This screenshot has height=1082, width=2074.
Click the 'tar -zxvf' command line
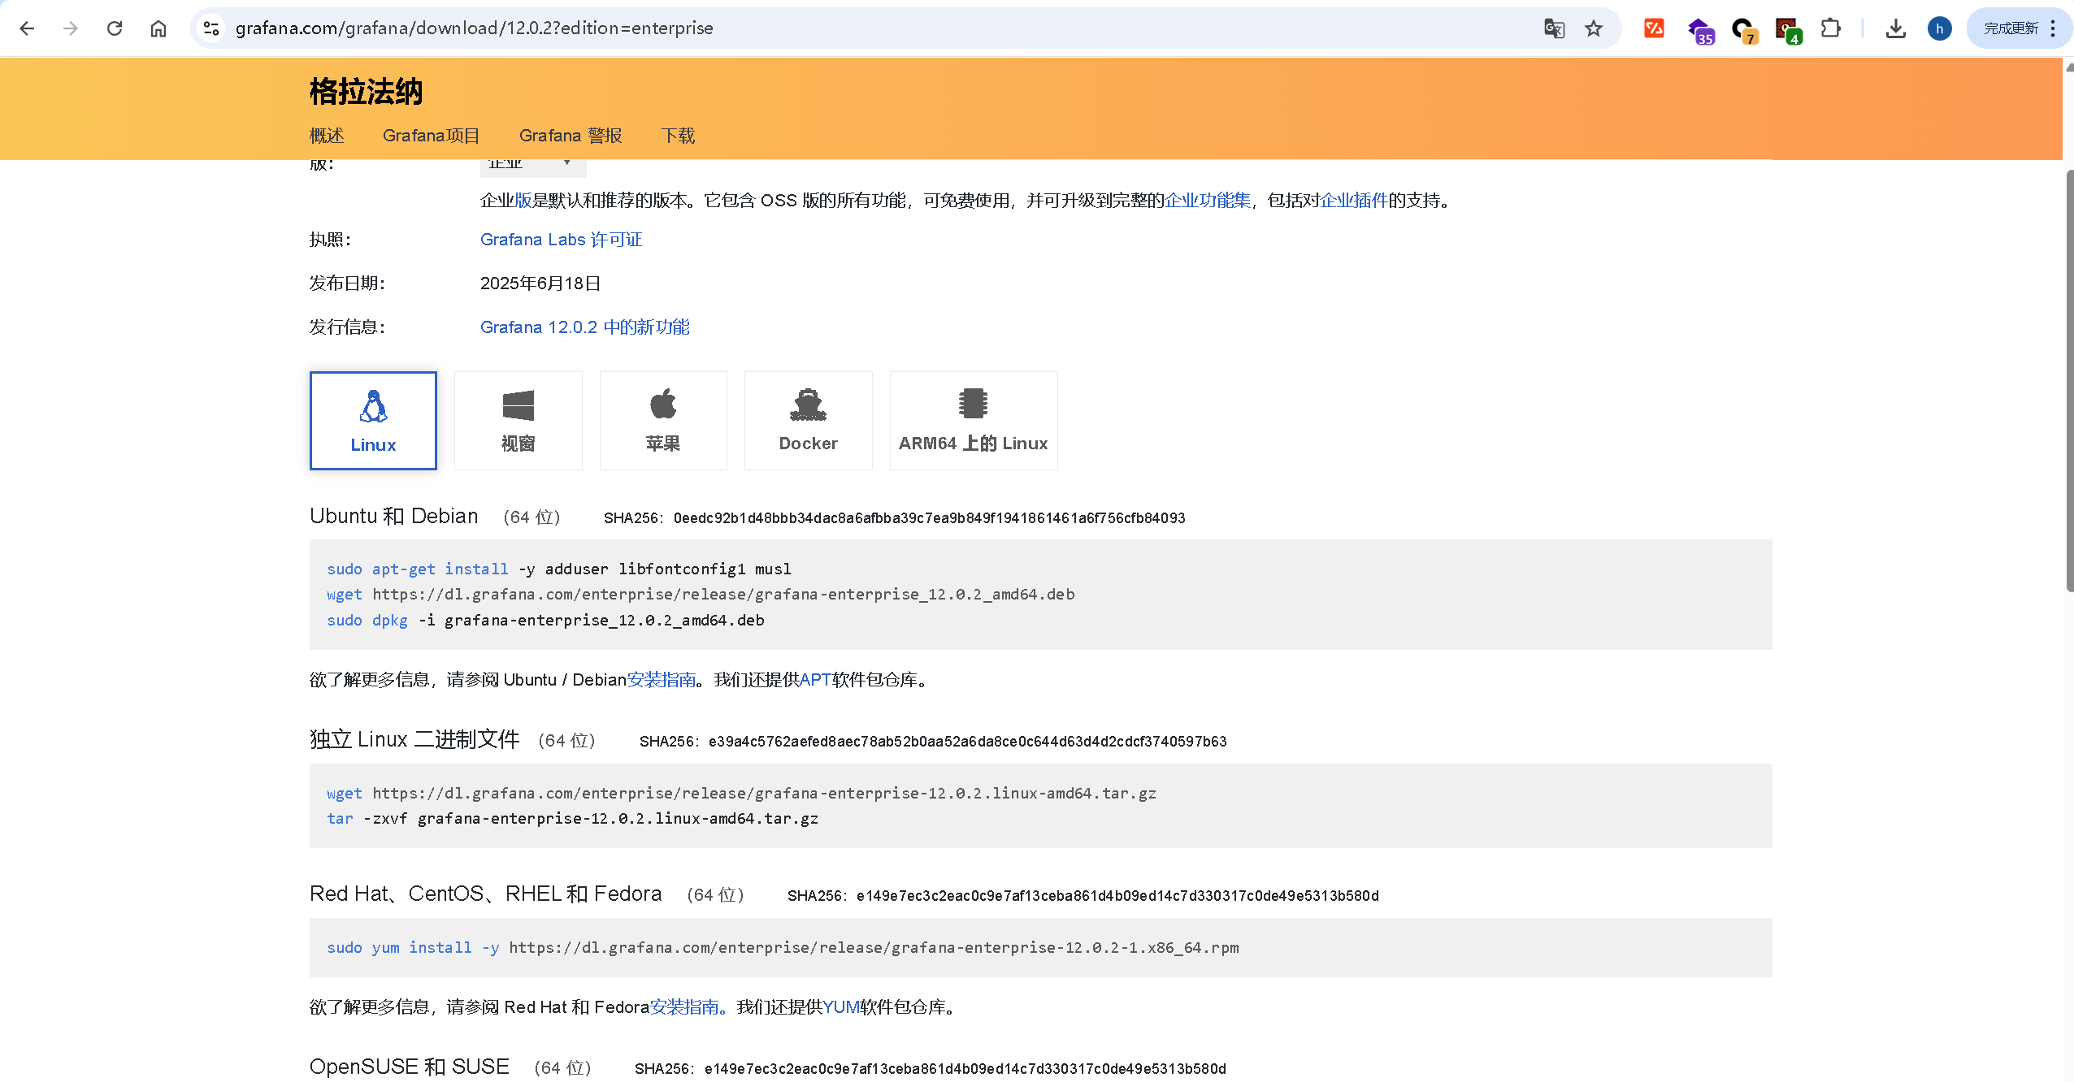572,819
